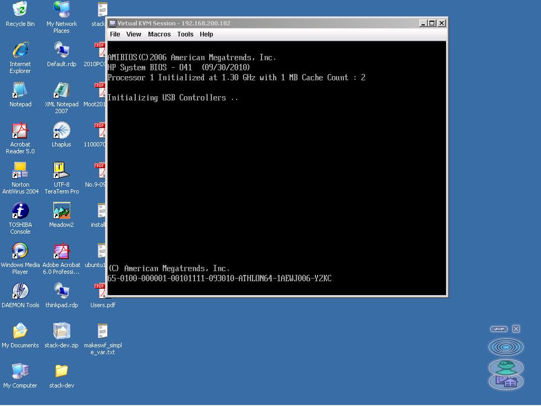Select the thinkpad.rdp file icon
This screenshot has width=541, height=406.
click(x=62, y=291)
